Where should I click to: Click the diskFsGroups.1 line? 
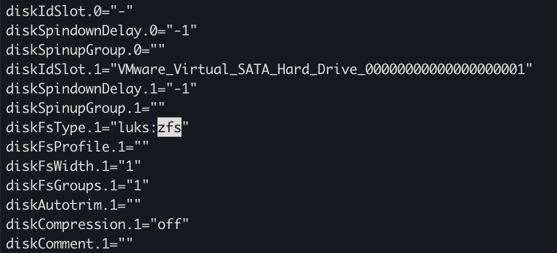(78, 185)
